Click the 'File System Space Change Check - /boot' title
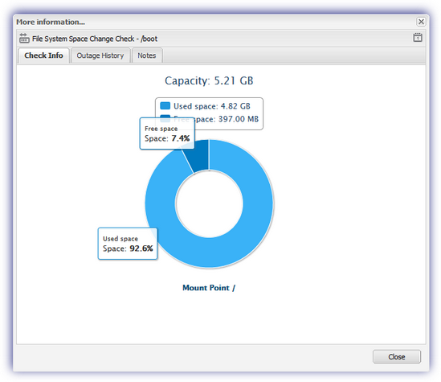 tap(95, 39)
